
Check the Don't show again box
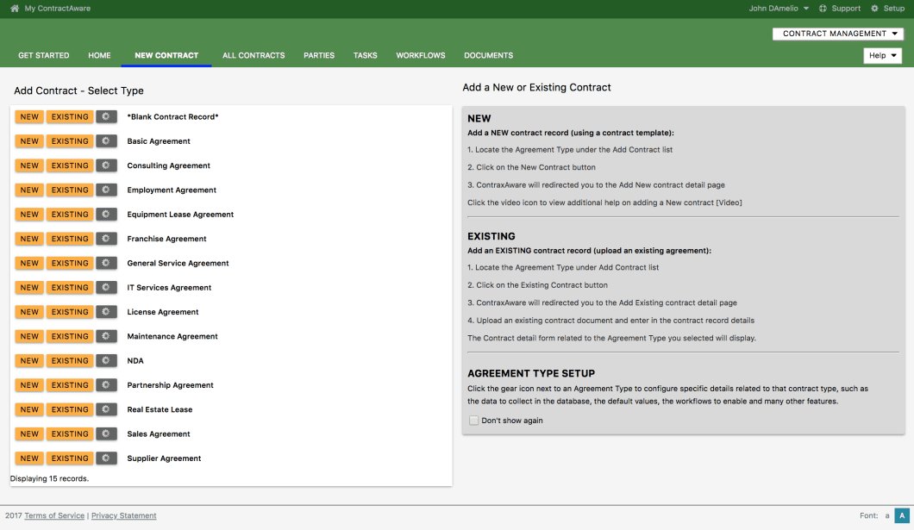point(474,421)
